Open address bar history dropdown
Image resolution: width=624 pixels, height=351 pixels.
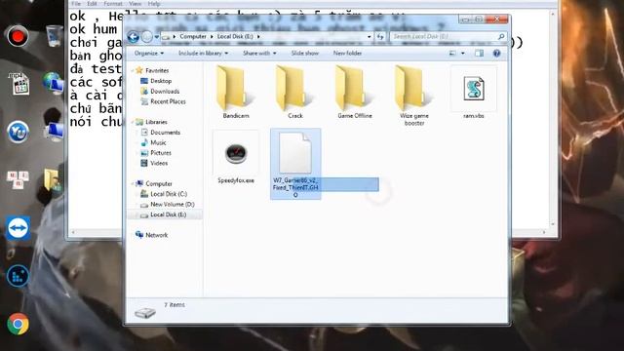(370, 37)
